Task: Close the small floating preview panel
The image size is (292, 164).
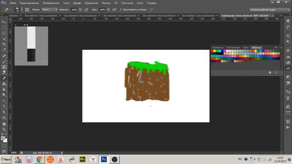Action: tap(27, 25)
